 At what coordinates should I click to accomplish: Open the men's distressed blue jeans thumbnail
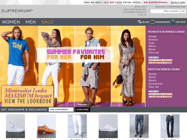coord(139,126)
